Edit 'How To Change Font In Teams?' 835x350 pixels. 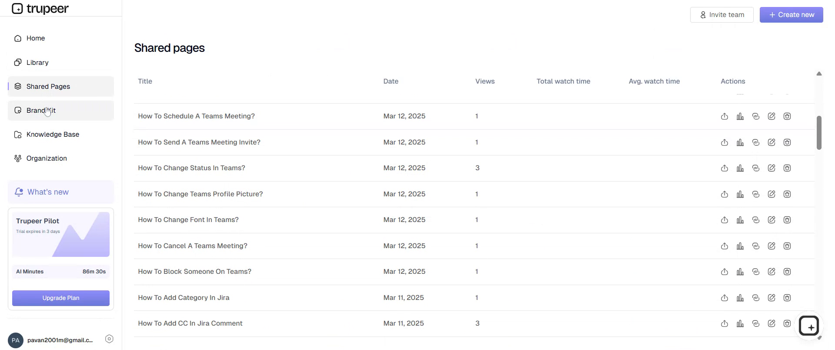pos(772,220)
